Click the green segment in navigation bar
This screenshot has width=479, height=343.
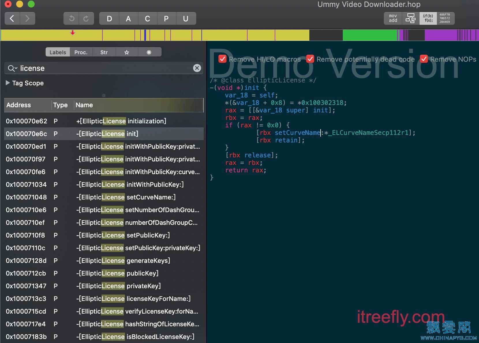370,35
